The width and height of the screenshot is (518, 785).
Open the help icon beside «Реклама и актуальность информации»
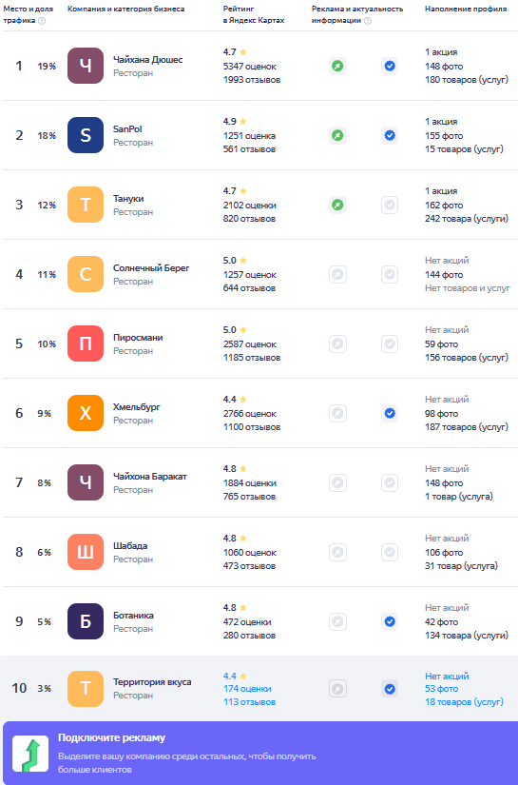pyautogui.click(x=368, y=21)
